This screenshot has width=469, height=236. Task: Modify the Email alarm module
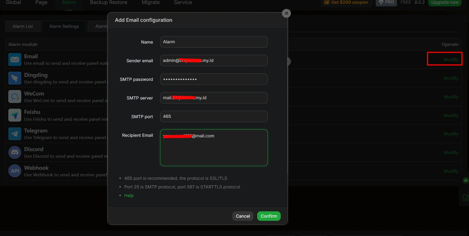451,60
